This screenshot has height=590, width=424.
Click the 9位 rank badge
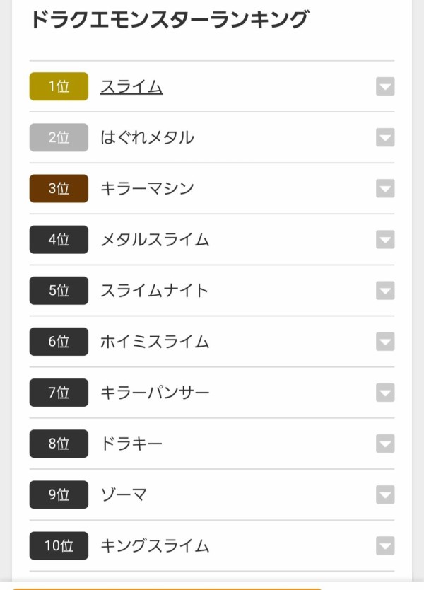pyautogui.click(x=58, y=495)
